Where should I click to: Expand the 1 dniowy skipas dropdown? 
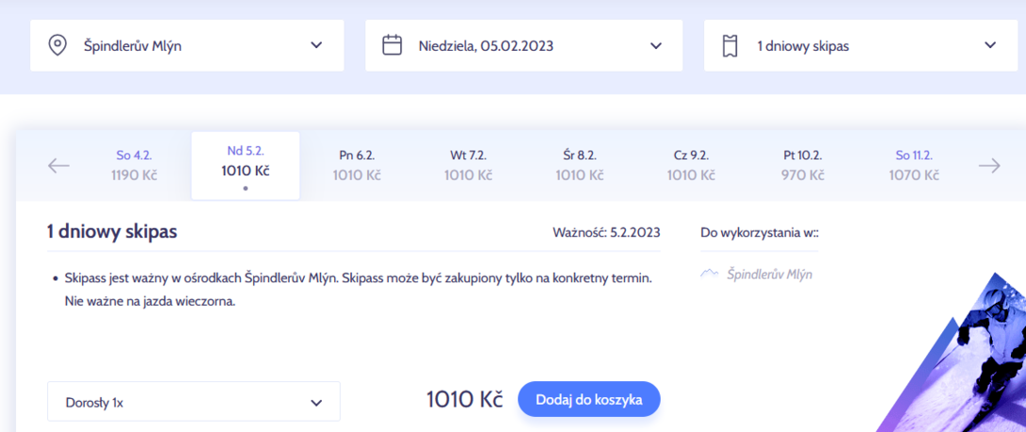[860, 46]
